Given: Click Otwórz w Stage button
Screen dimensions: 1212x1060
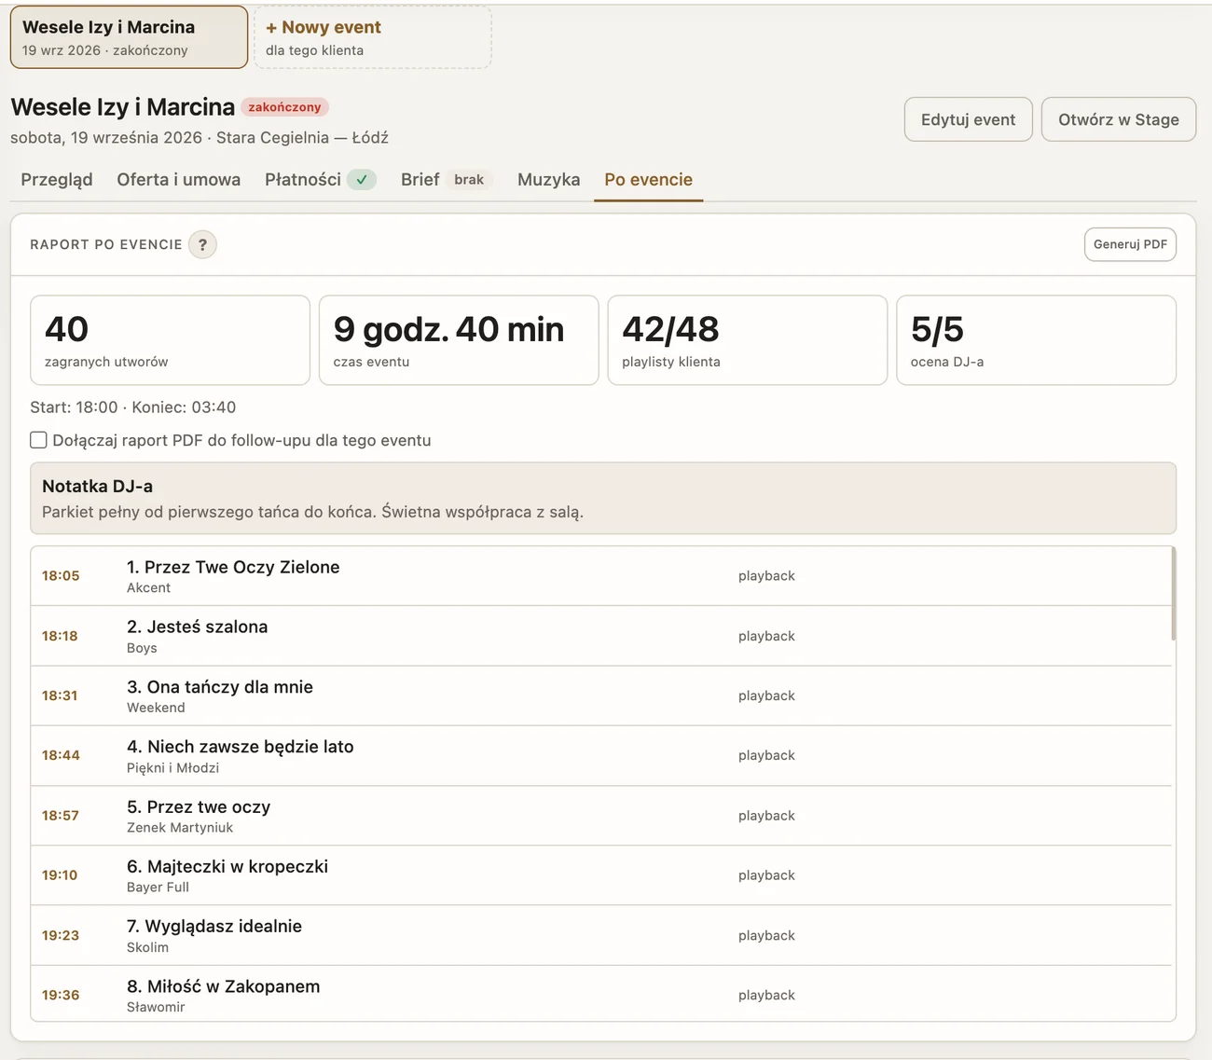Looking at the screenshot, I should coord(1119,119).
